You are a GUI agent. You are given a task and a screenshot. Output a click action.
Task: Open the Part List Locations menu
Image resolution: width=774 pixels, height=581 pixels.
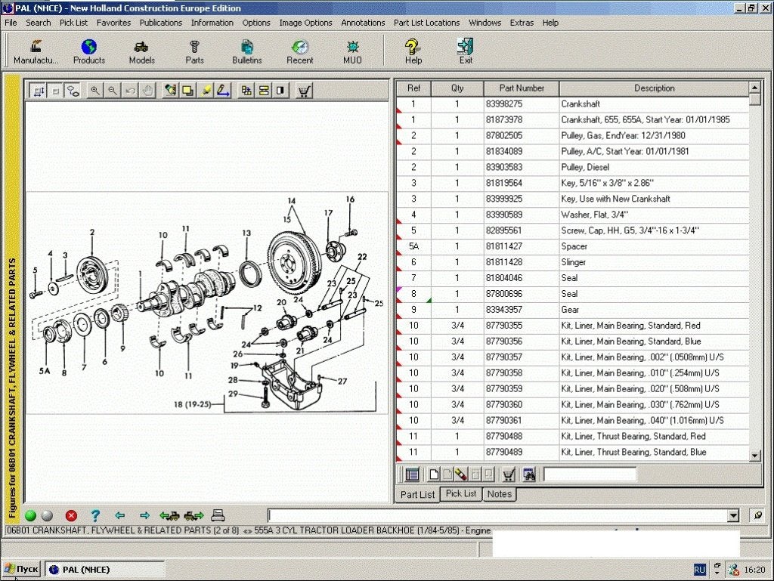click(x=426, y=23)
